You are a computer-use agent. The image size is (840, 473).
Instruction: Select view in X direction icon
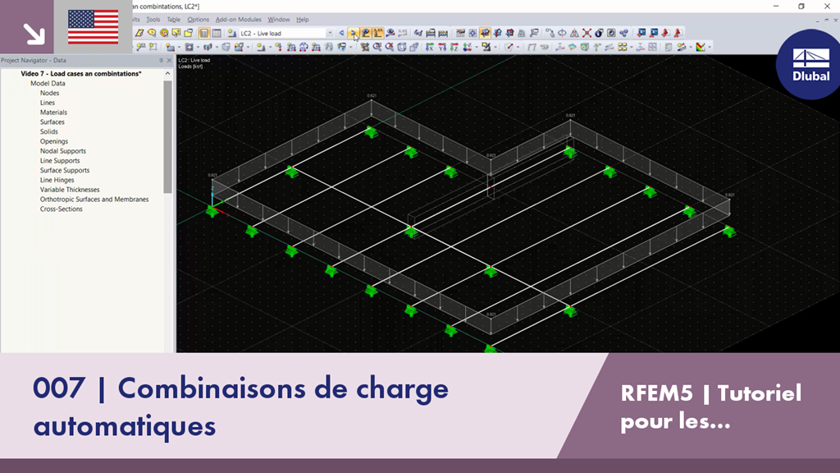430,47
